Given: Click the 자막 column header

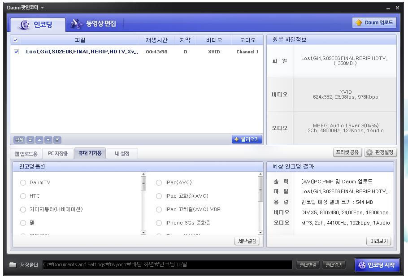Looking at the screenshot, I should [x=185, y=40].
